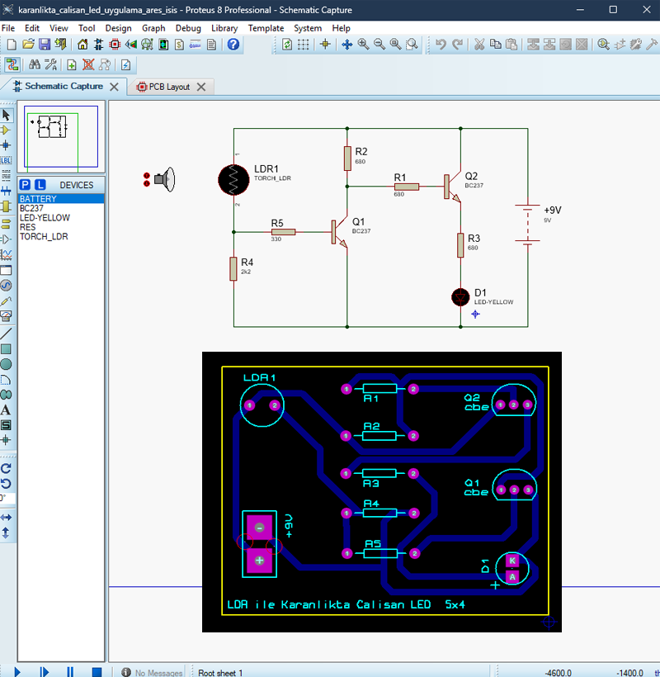Click the Pick Devices 'P' button
Screen dimensions: 660x677
click(25, 185)
